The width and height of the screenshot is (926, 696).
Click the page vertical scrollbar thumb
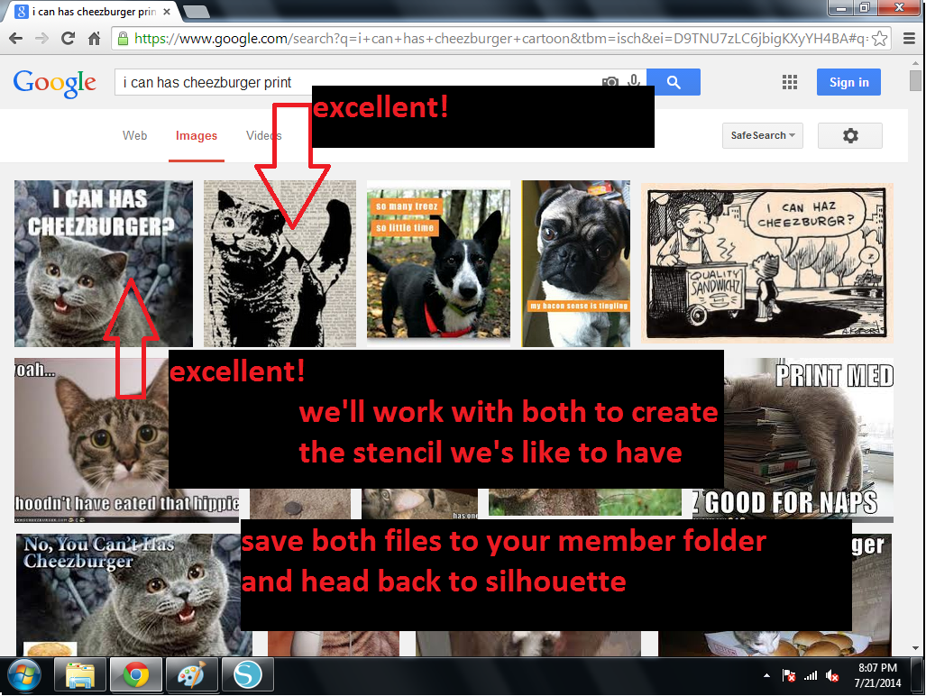pos(915,80)
